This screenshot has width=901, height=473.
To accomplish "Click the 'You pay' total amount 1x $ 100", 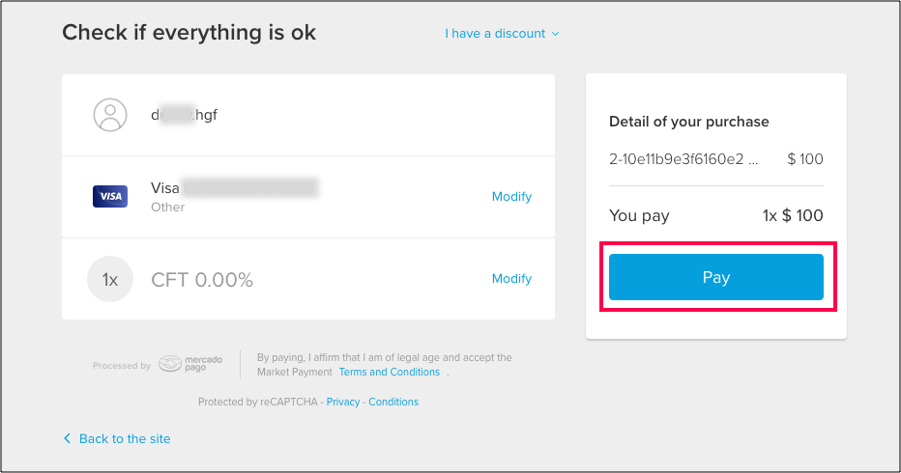I will [793, 215].
